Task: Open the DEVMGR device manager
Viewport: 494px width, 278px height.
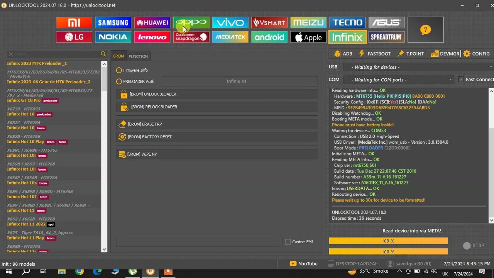Action: click(x=445, y=54)
